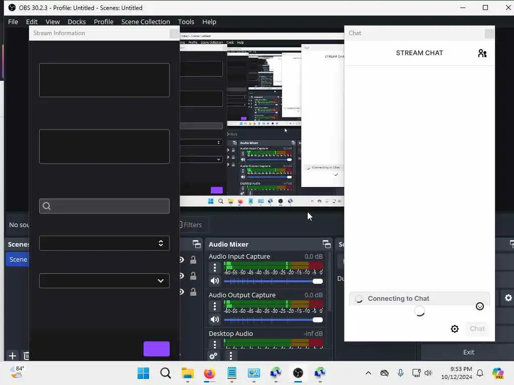This screenshot has height=385, width=514.
Task: Adjust the Audio Input Capture volume slider
Action: click(274, 281)
